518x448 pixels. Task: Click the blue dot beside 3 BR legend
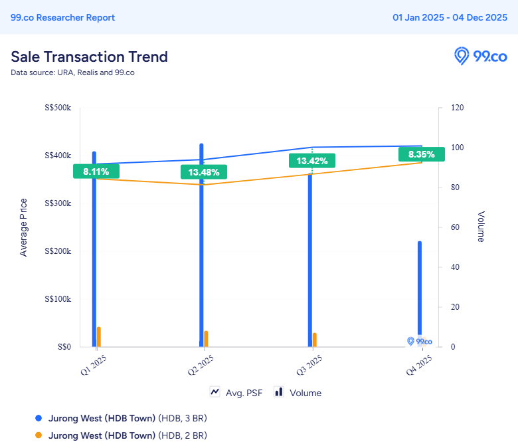pos(39,418)
